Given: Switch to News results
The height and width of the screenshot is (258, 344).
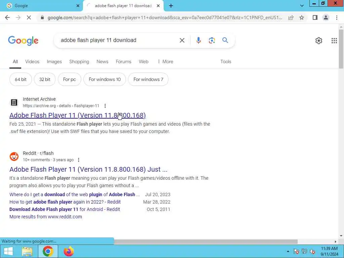Looking at the screenshot, I should pos(102,62).
